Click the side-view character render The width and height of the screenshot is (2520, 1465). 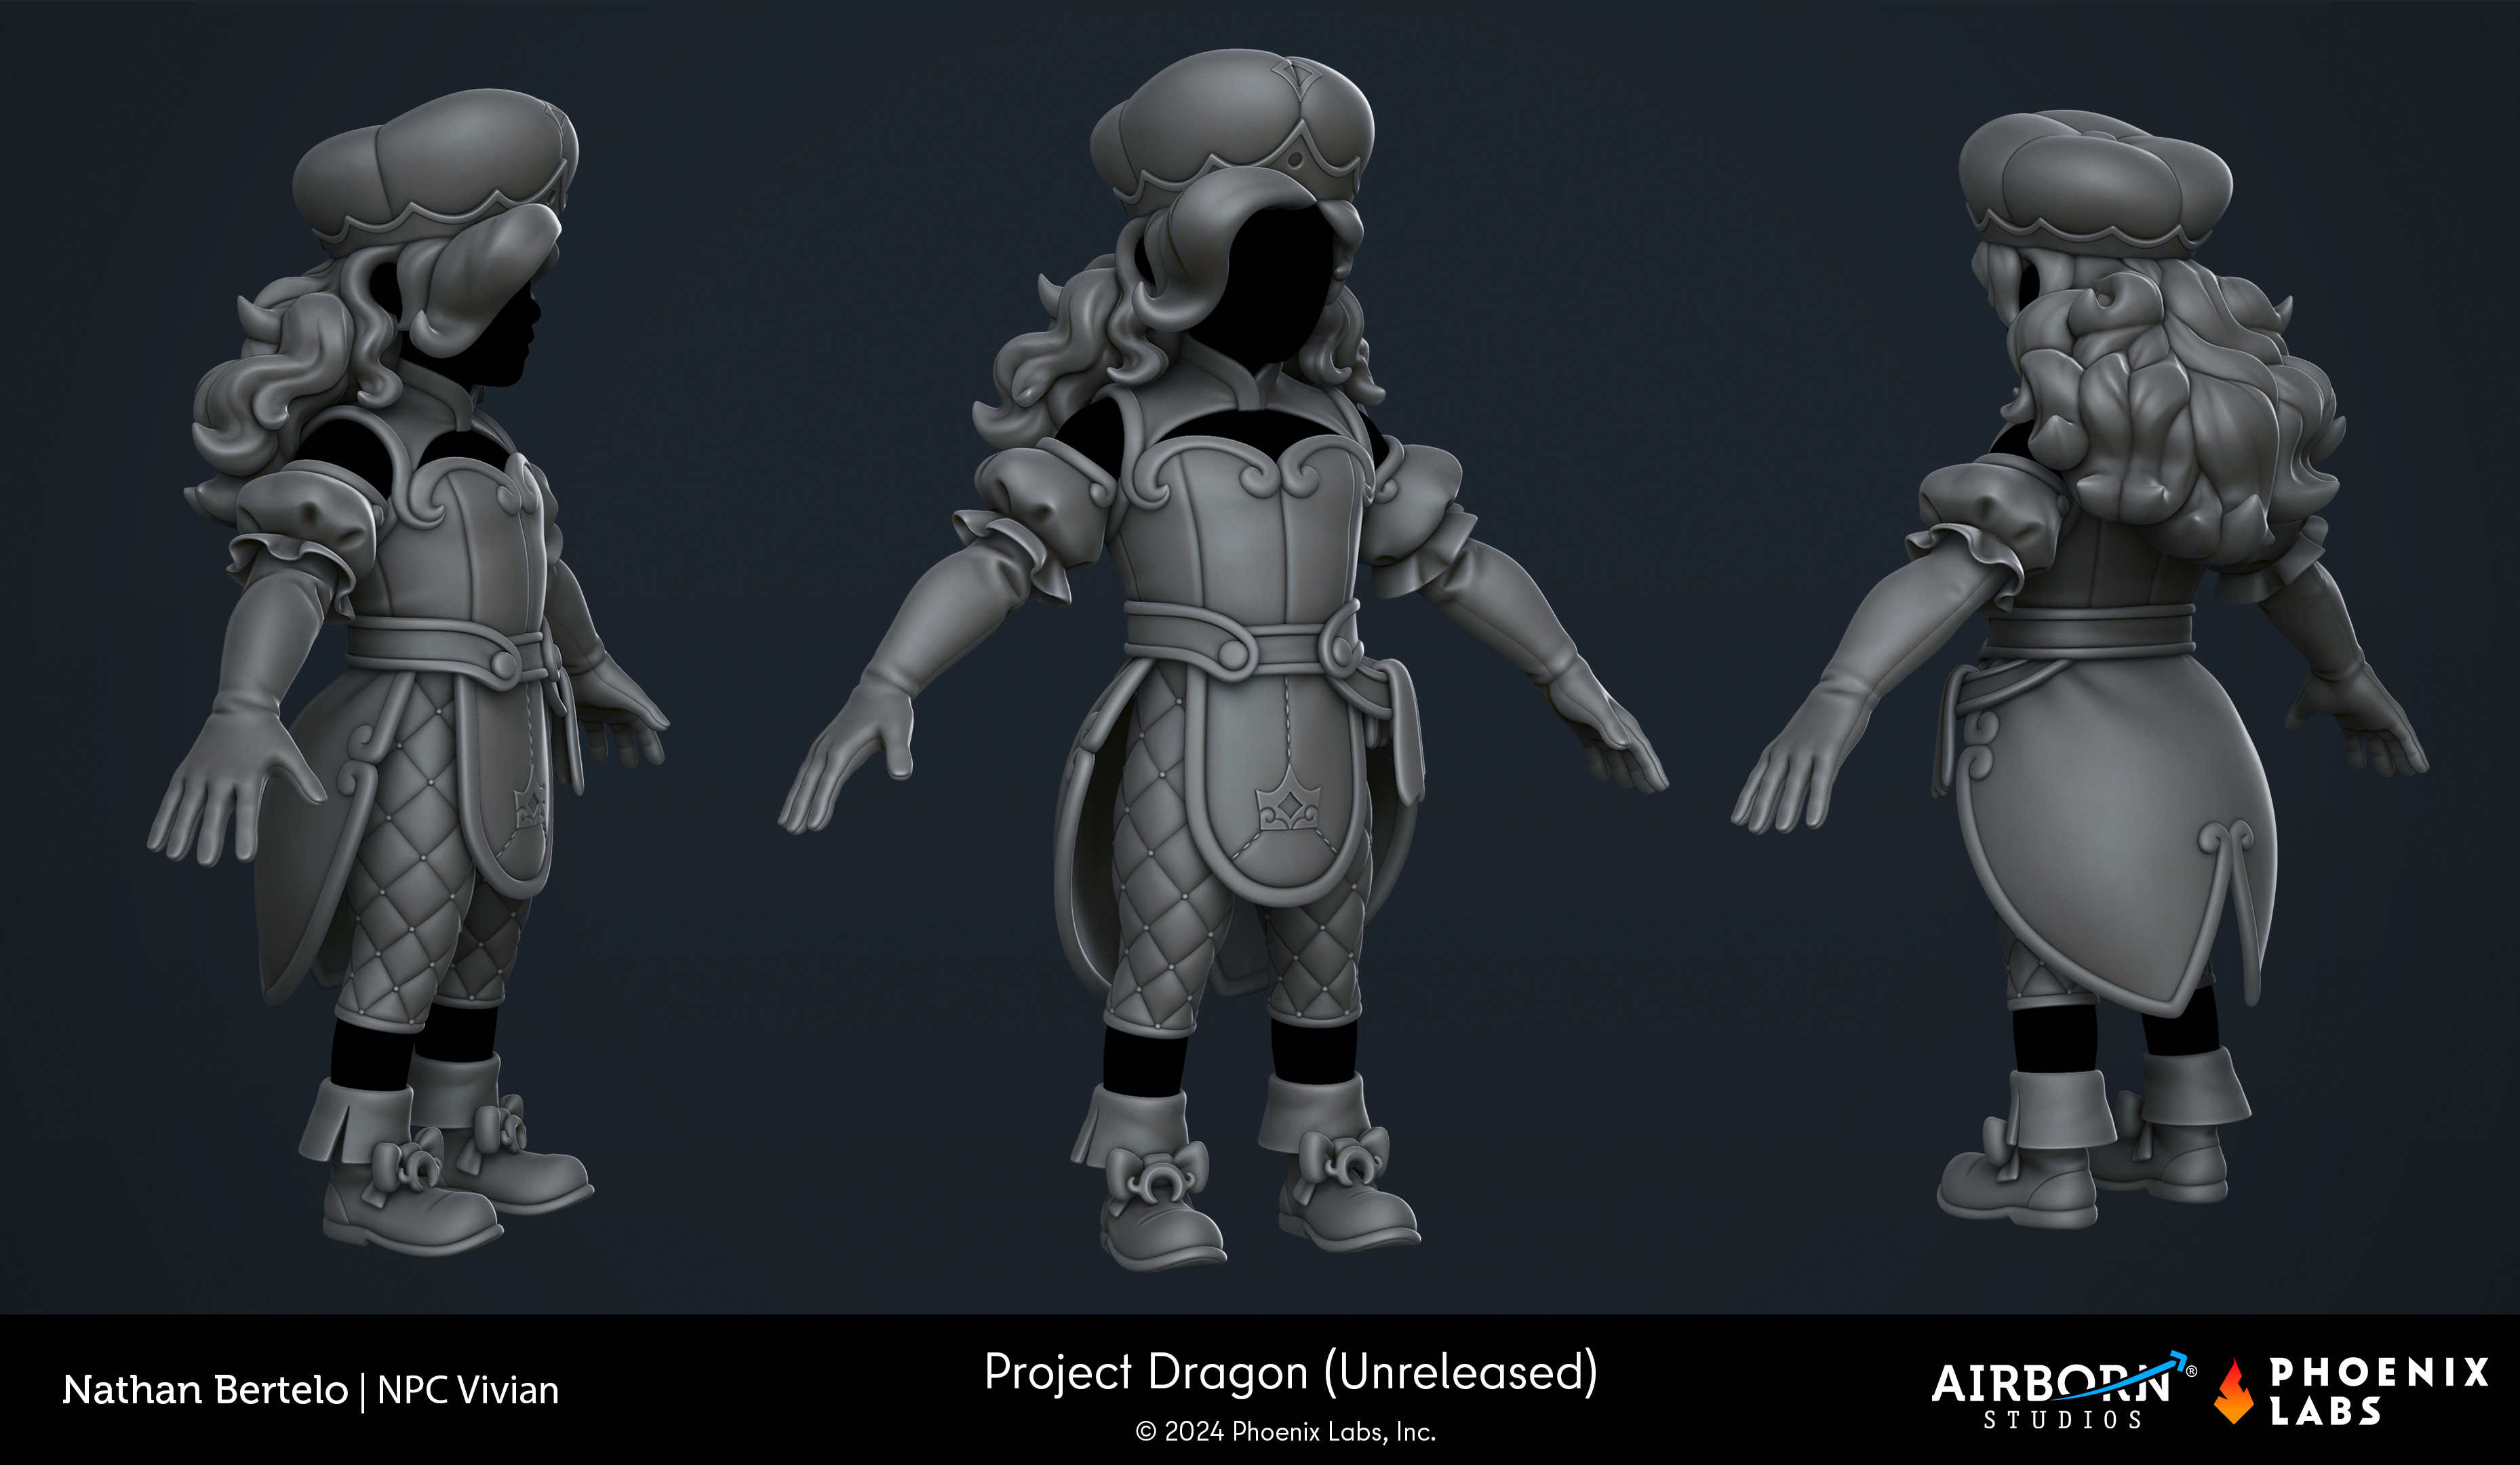tap(409, 671)
